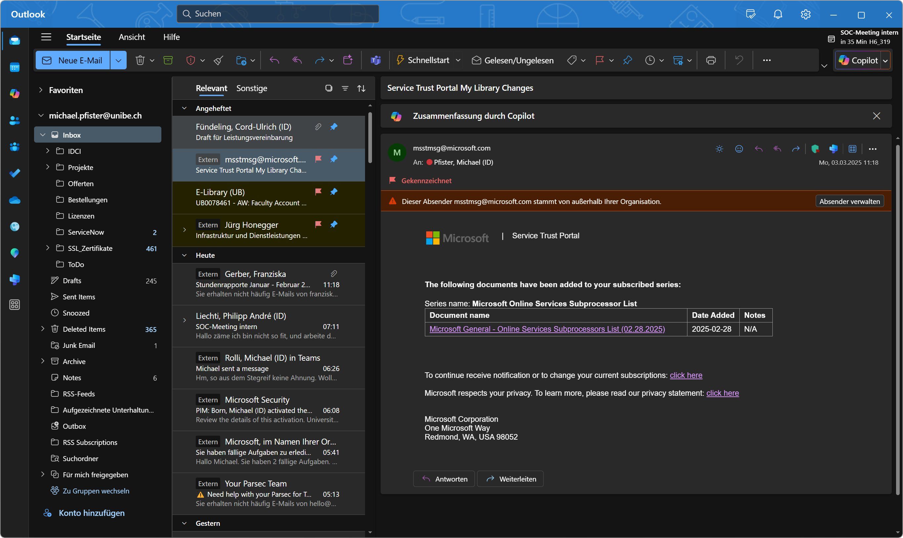The height and width of the screenshot is (538, 903).
Task: Open the Online Services Subprocessors List link
Action: pyautogui.click(x=547, y=329)
